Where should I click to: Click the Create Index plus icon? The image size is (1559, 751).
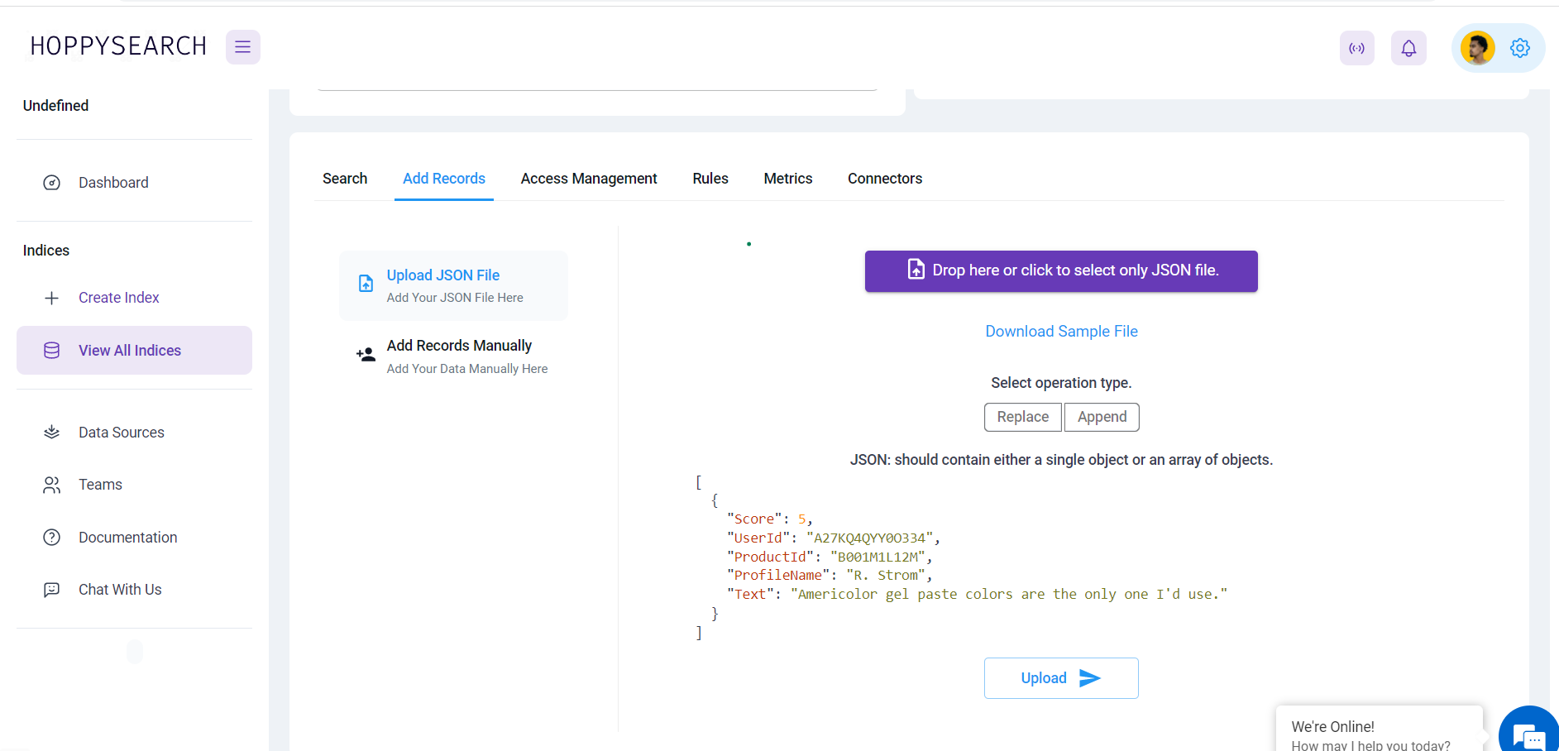51,298
